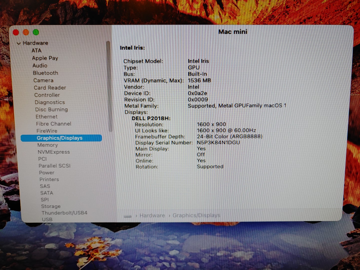Click the 1536 MB VRAM value
Image resolution: width=360 pixels, height=270 pixels.
(x=199, y=80)
